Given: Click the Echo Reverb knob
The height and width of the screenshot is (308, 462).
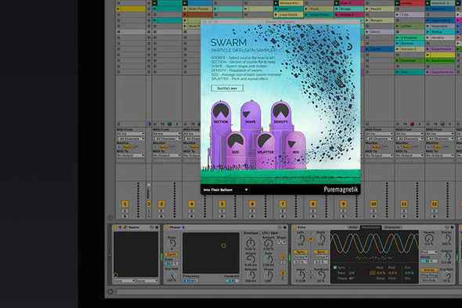Looking at the screenshot, I should coord(428,239).
